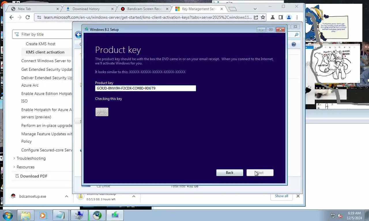View site information icon in address bar

pos(39,17)
